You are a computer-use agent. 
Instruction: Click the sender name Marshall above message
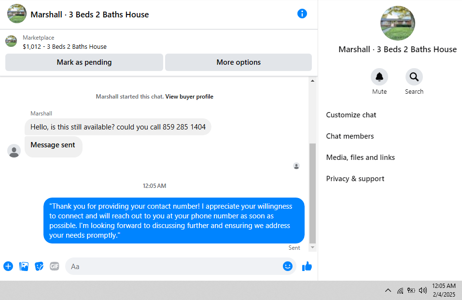41,113
